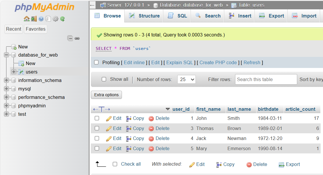Open phpMyAdmin documentation help icon
This screenshot has width=323, height=175.
tap(41, 19)
